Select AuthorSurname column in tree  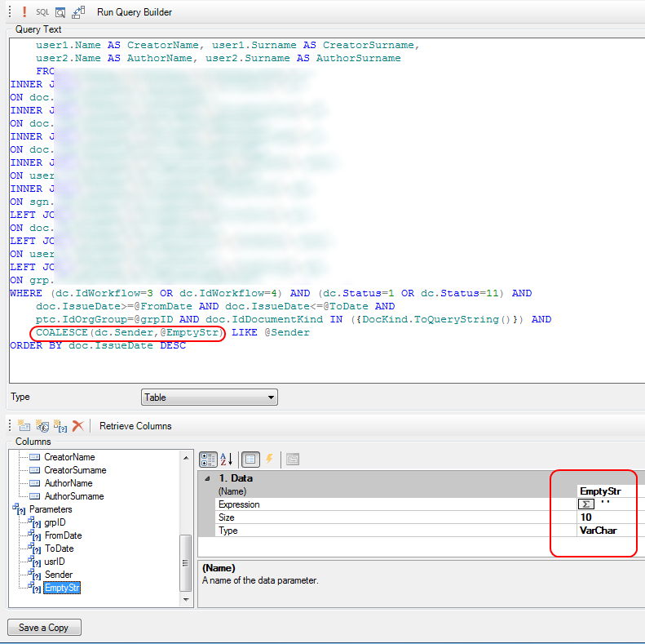pyautogui.click(x=74, y=496)
